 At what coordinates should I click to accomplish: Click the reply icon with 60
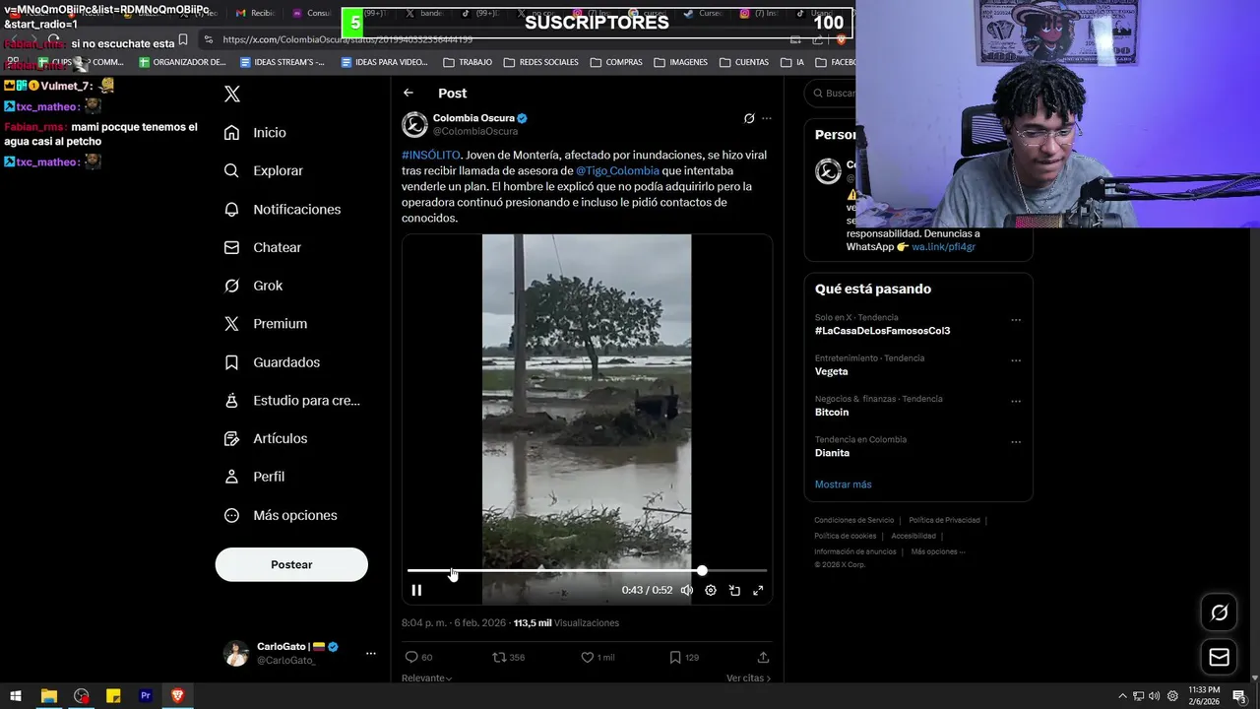pos(418,657)
